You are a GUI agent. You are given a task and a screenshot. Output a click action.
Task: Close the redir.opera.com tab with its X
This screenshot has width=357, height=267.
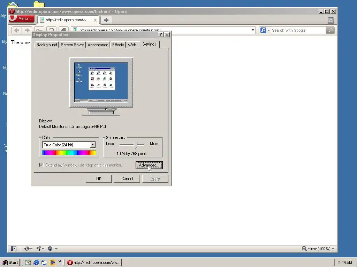pos(96,20)
